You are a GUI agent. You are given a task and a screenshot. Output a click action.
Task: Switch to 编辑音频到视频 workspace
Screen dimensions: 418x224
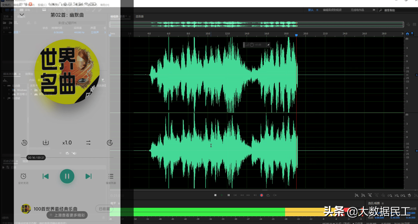(332, 10)
